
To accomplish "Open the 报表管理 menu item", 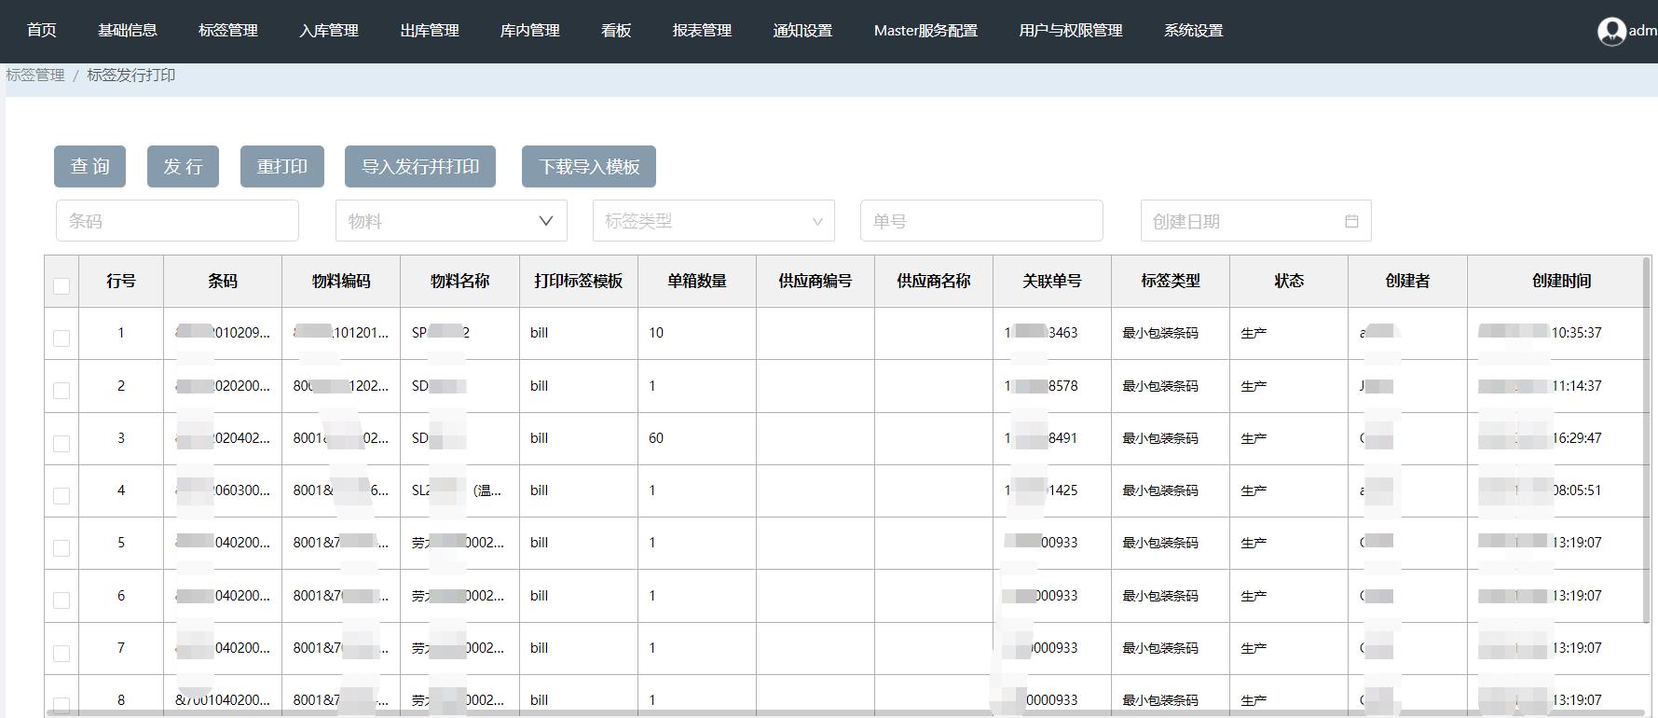I will pos(702,31).
